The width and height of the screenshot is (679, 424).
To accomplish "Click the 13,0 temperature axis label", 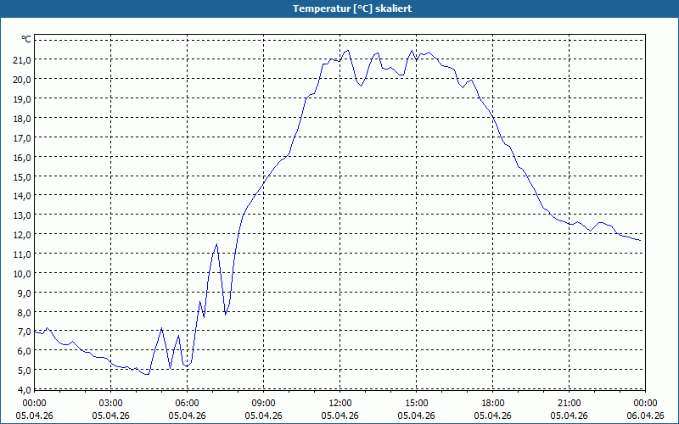I will [22, 215].
